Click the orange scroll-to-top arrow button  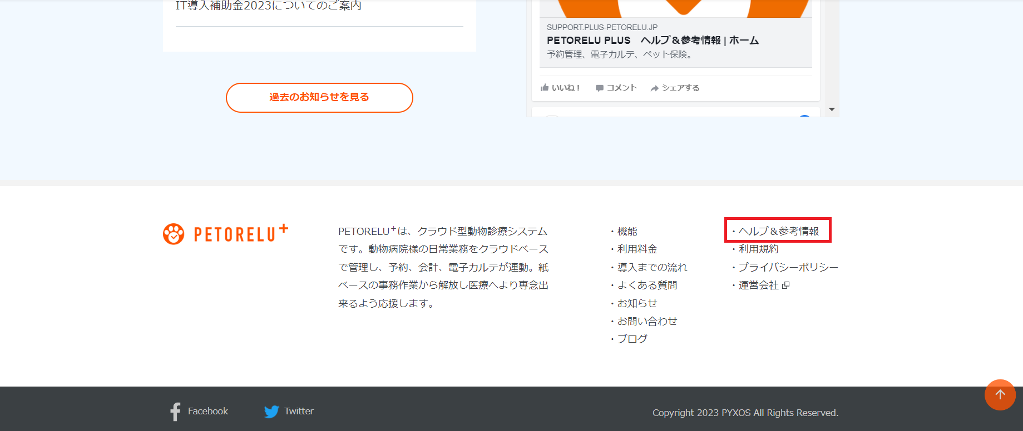coord(1000,395)
